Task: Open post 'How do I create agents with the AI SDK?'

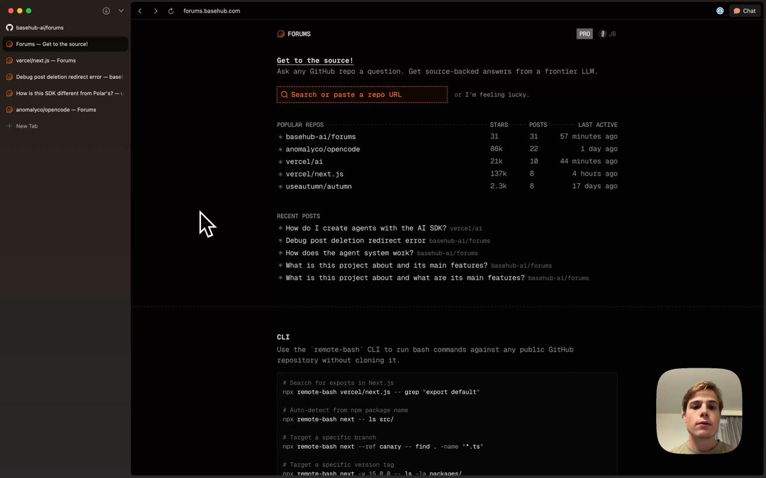Action: [x=366, y=228]
